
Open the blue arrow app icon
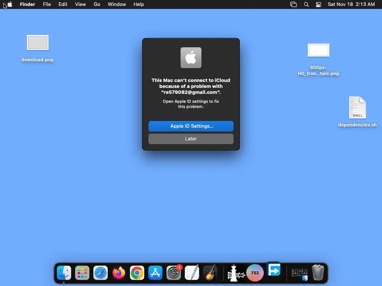pyautogui.click(x=274, y=269)
